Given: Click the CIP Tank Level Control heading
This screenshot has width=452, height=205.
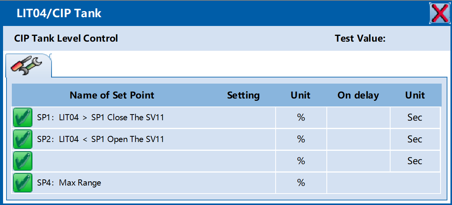Looking at the screenshot, I should (66, 38).
